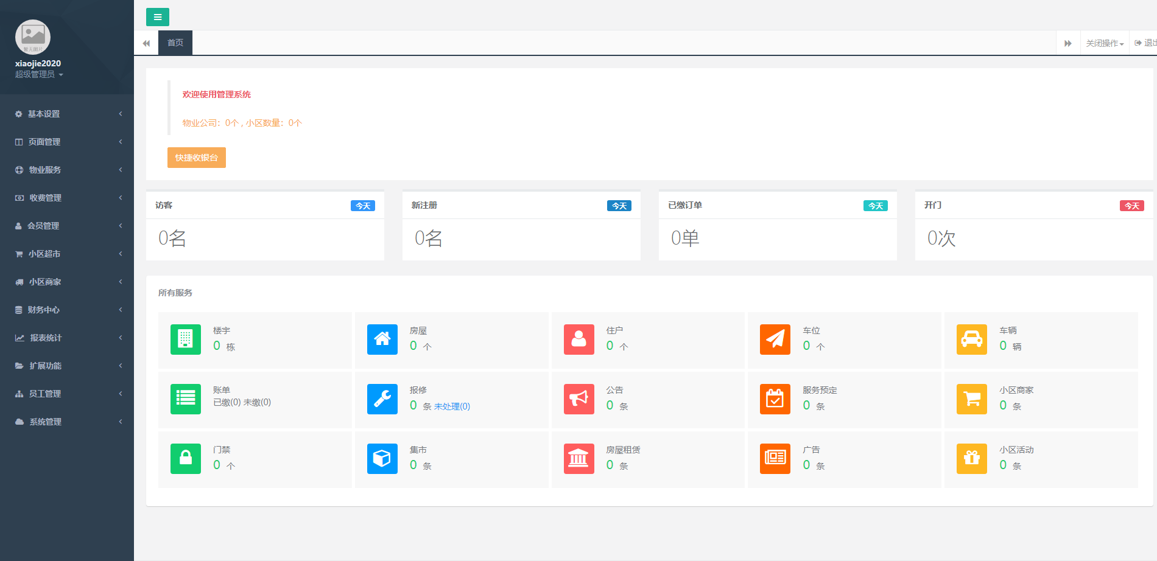Click the green 楼宇 building icon

[x=185, y=339]
